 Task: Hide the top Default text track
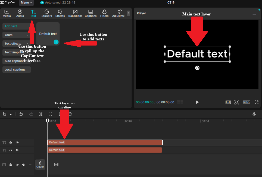[17, 142]
